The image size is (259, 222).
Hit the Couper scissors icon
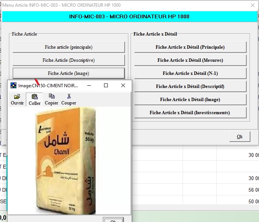69,97
